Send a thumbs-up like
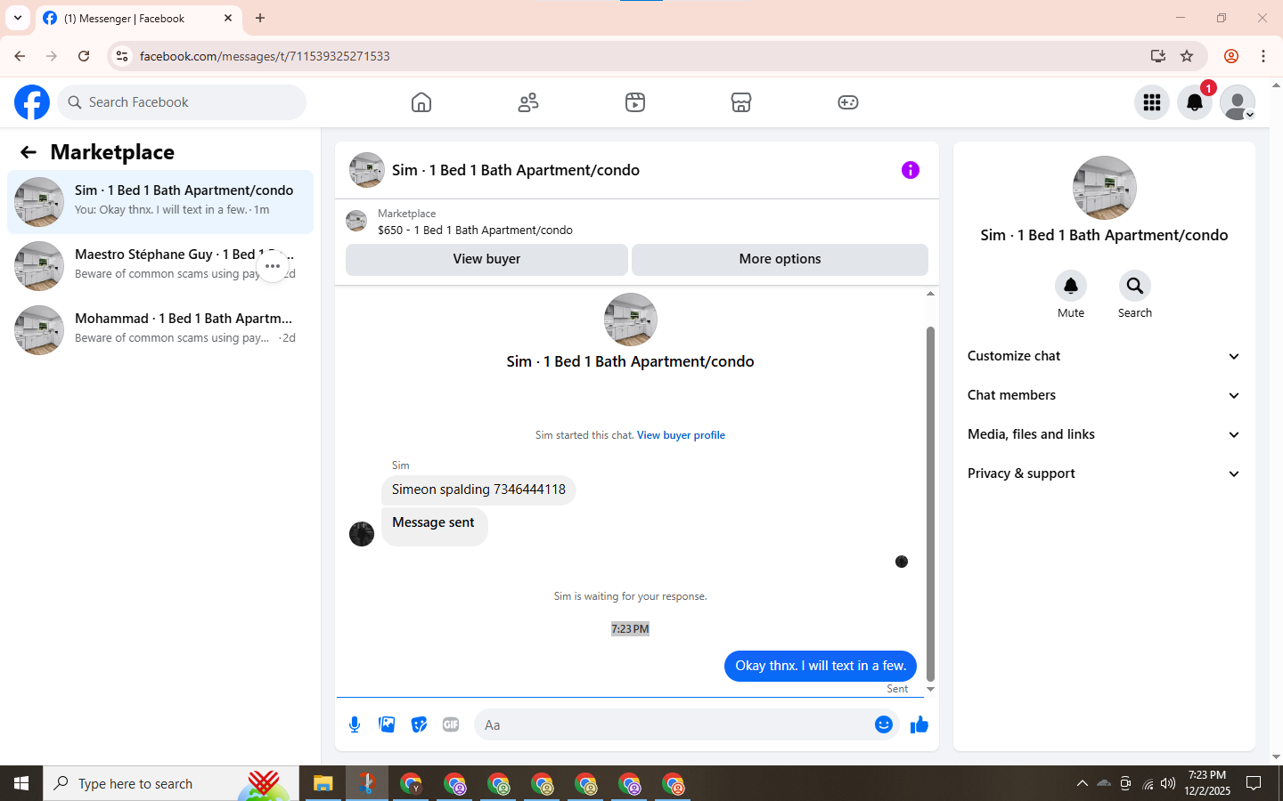 point(919,724)
